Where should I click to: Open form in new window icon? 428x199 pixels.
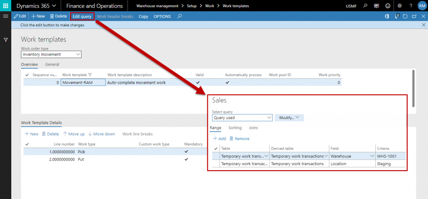[x=414, y=16]
